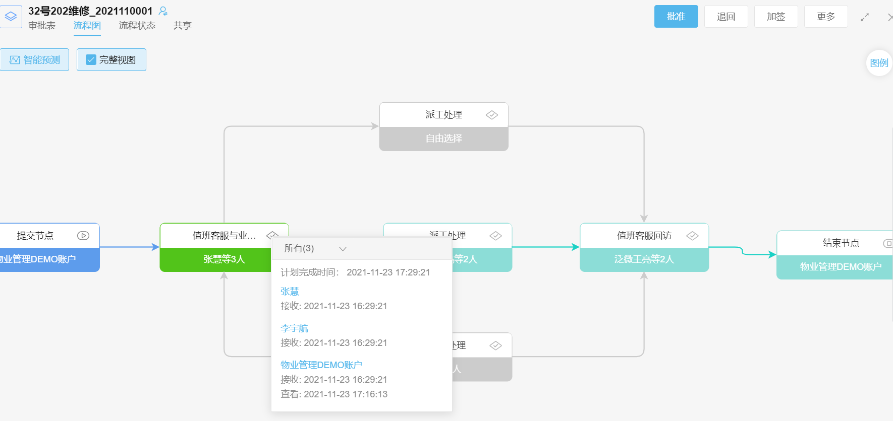This screenshot has height=421, width=893.
Task: Open the 所有(3) dropdown filter
Action: [x=315, y=248]
